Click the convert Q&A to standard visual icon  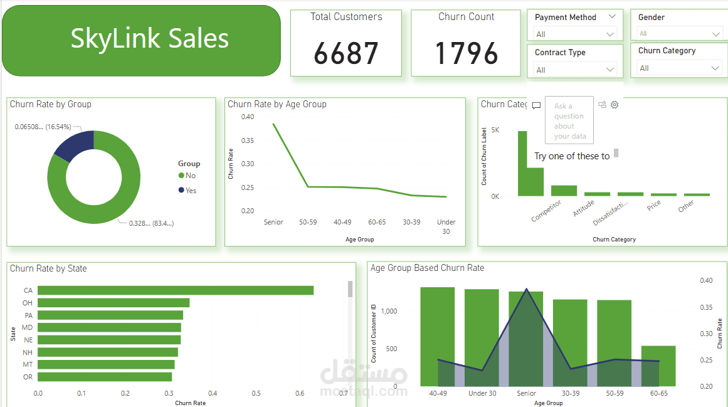coord(602,105)
